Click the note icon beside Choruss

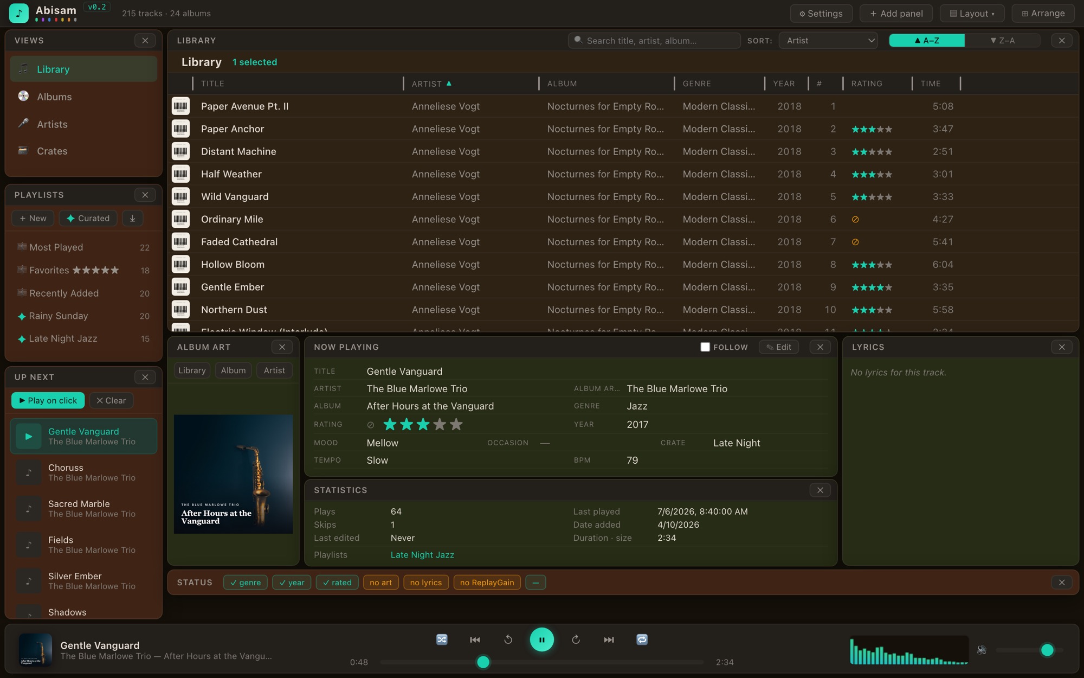point(29,472)
